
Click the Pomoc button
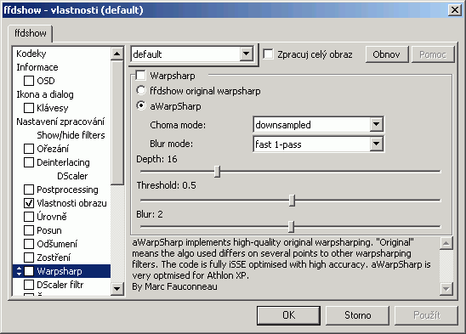point(433,54)
